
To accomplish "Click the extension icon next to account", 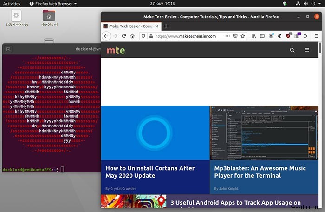I will (x=279, y=36).
